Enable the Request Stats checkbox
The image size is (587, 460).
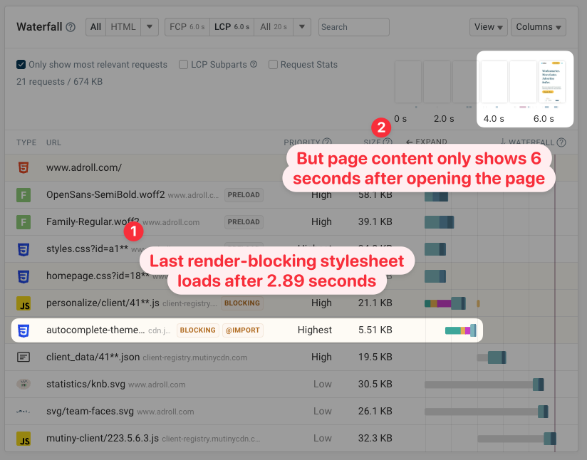pyautogui.click(x=273, y=64)
